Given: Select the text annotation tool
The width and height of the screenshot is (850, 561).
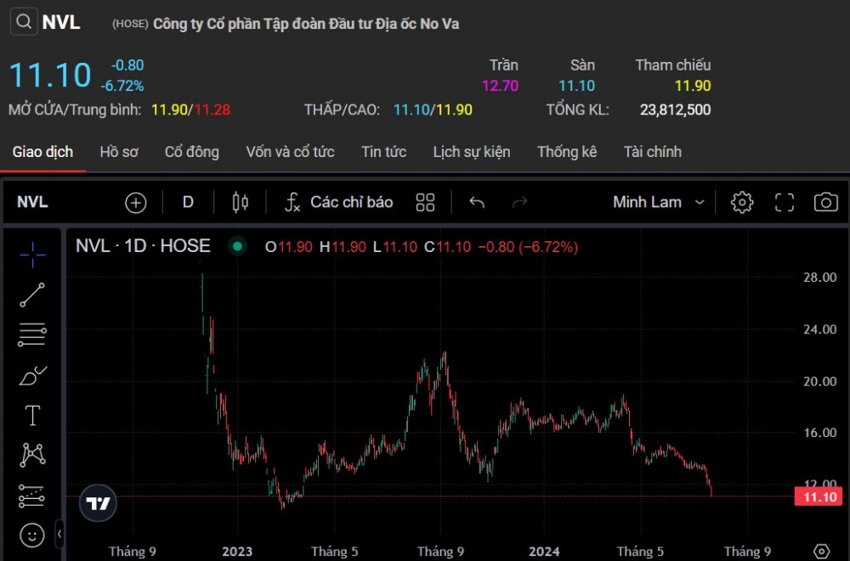Looking at the screenshot, I should click(32, 415).
